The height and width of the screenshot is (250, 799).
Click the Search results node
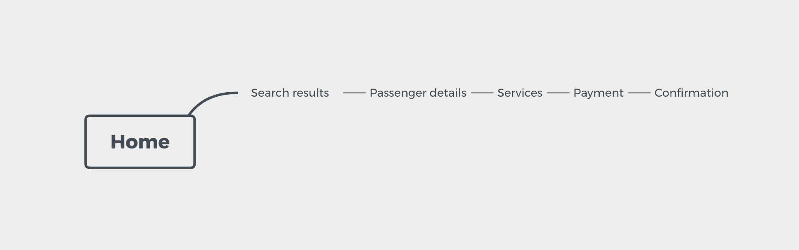pos(290,93)
